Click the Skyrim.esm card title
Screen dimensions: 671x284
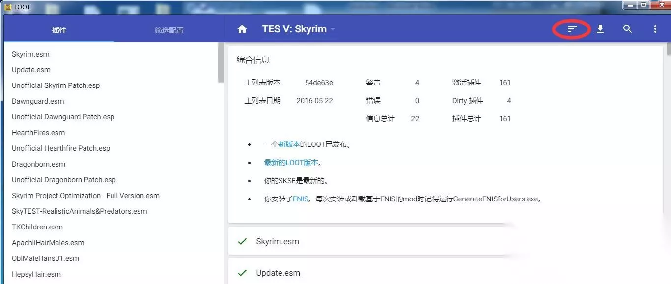278,241
